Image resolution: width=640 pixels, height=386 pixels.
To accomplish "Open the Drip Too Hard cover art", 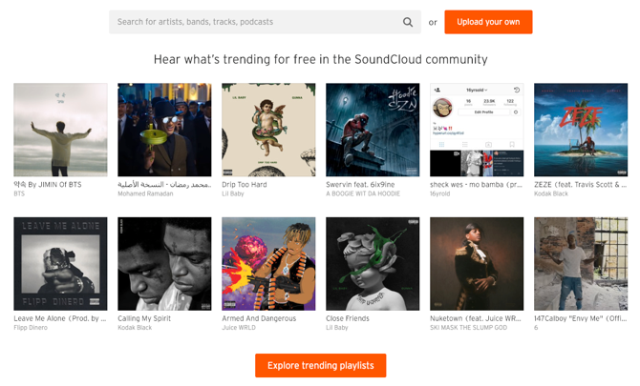I will 268,130.
